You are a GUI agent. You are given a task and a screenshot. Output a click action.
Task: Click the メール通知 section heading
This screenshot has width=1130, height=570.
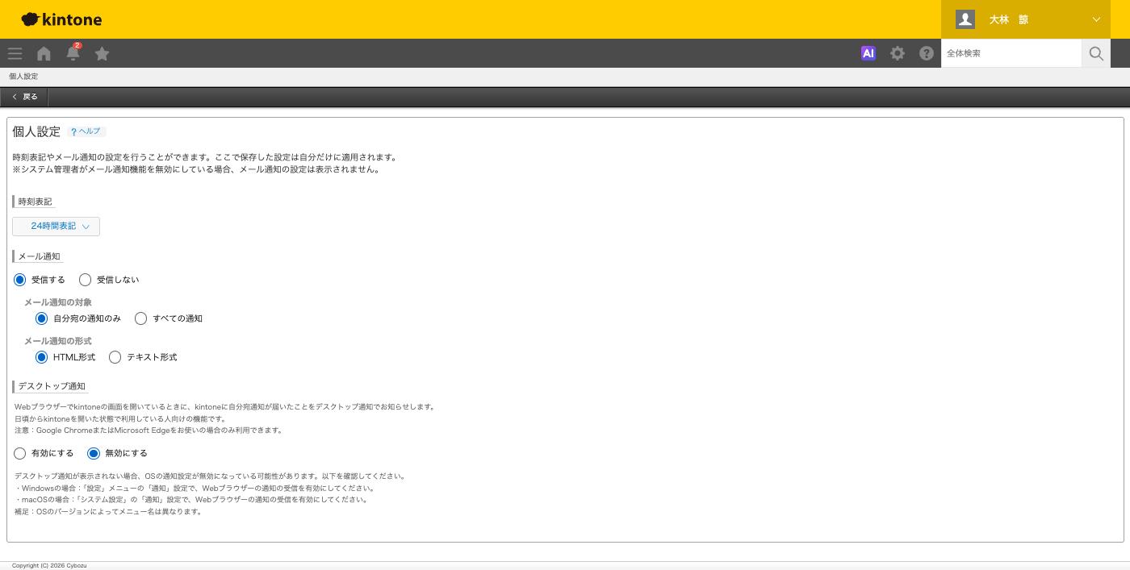click(39, 256)
